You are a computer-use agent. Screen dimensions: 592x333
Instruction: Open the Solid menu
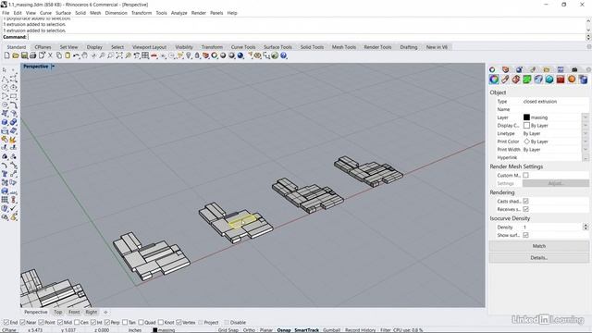pos(80,13)
